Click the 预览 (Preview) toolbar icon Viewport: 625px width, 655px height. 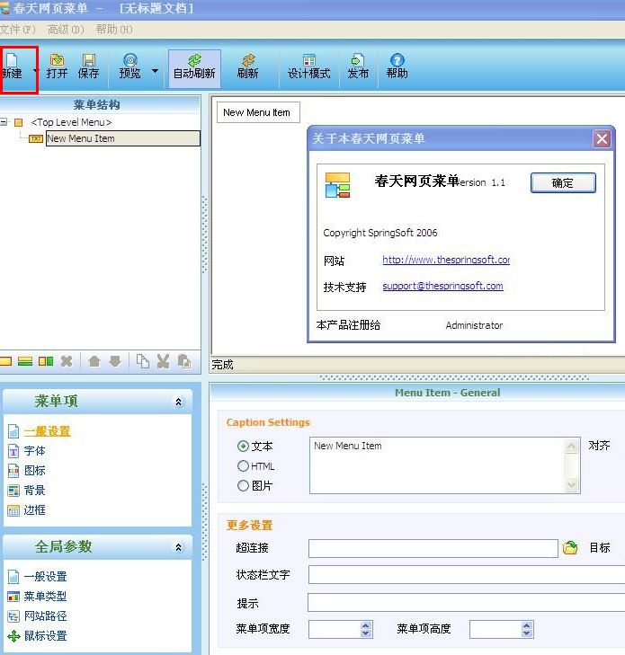click(130, 66)
